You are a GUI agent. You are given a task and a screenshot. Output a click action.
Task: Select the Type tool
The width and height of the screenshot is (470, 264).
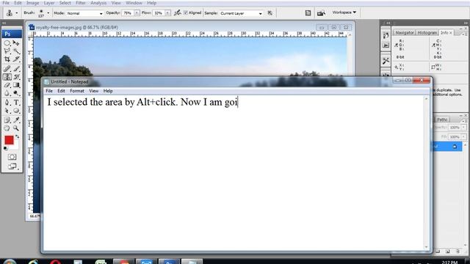click(x=16, y=103)
